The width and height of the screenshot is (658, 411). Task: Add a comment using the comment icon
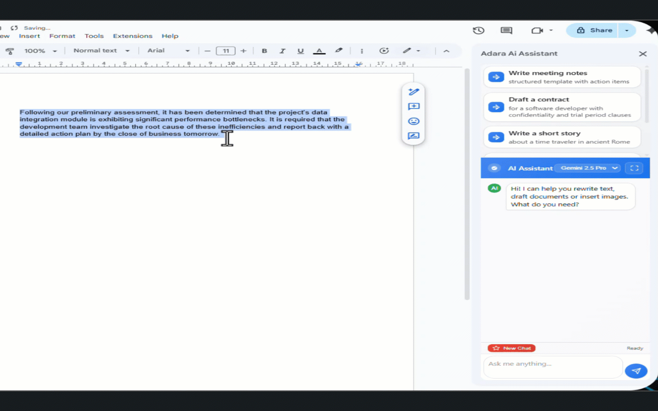(414, 106)
